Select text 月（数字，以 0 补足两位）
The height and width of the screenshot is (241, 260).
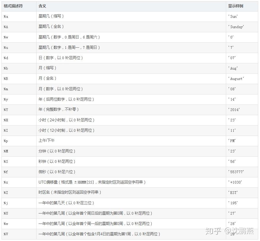pos(61,89)
